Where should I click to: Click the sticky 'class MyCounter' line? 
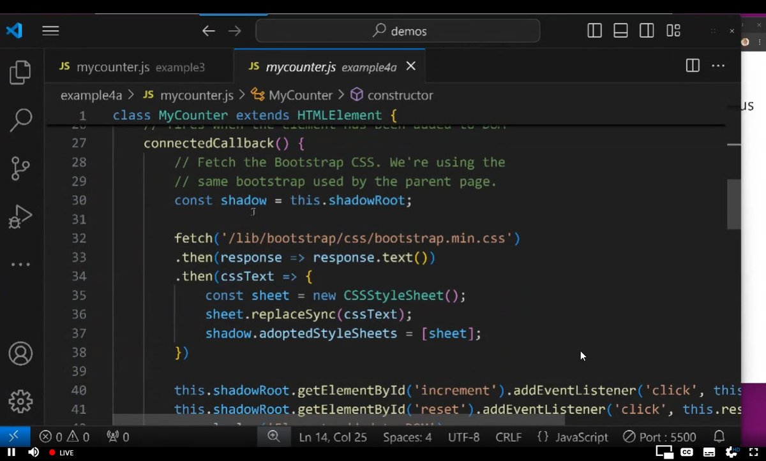pyautogui.click(x=255, y=115)
